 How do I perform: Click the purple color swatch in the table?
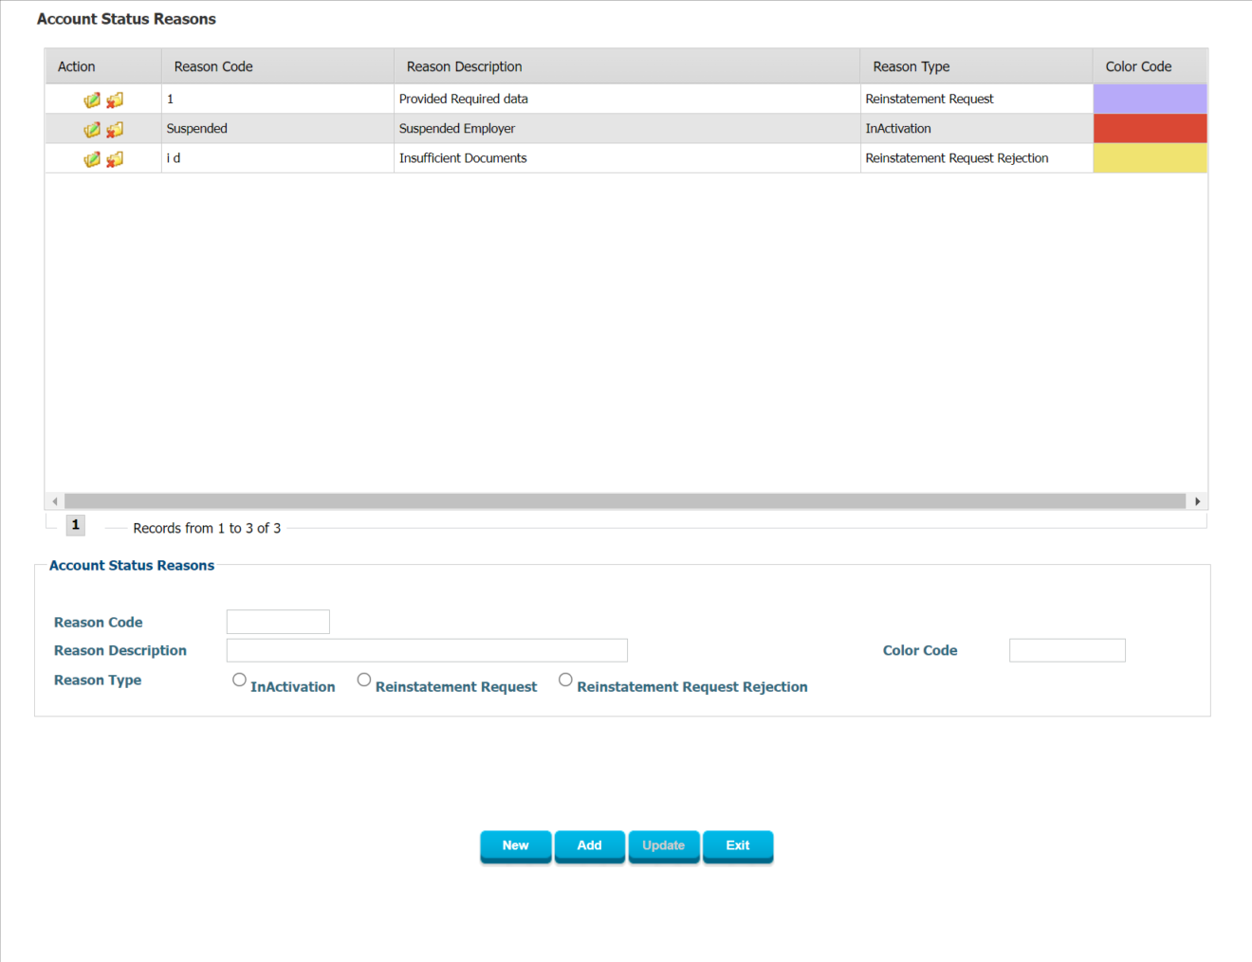(1150, 99)
